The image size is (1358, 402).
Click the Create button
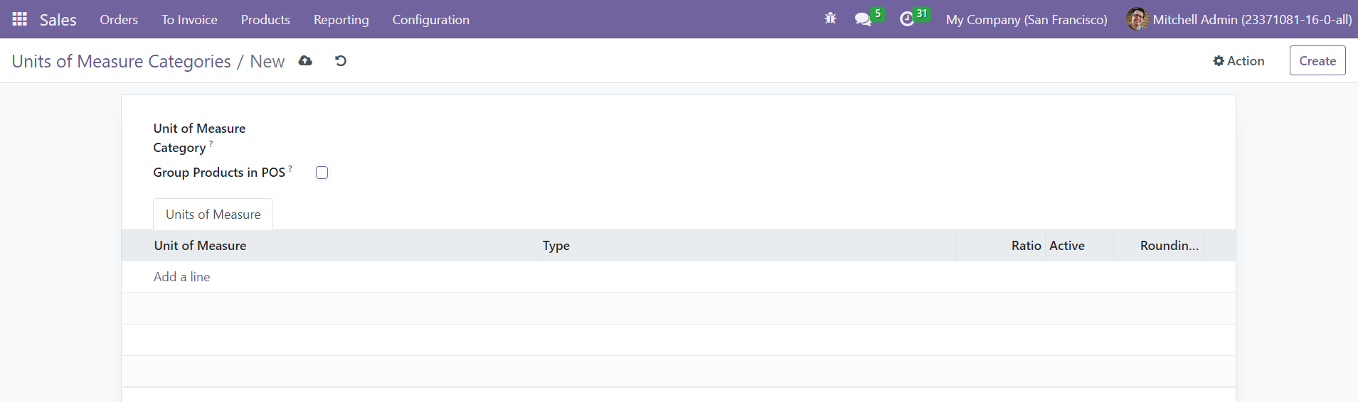click(x=1317, y=61)
